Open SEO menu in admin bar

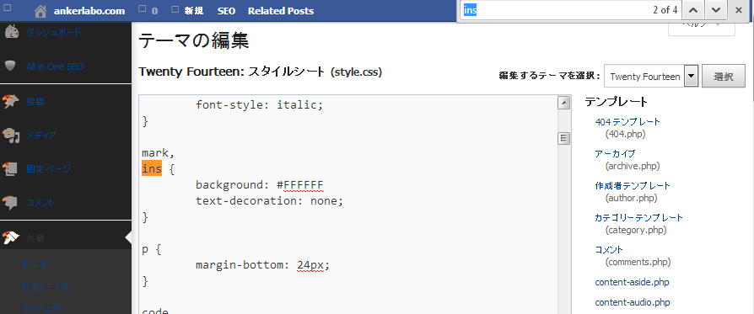click(x=226, y=11)
